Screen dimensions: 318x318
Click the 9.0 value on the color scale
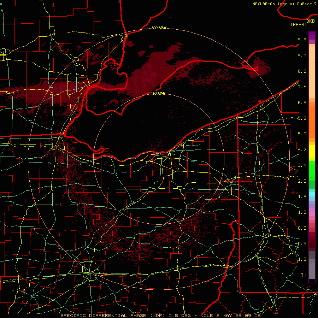302,55
